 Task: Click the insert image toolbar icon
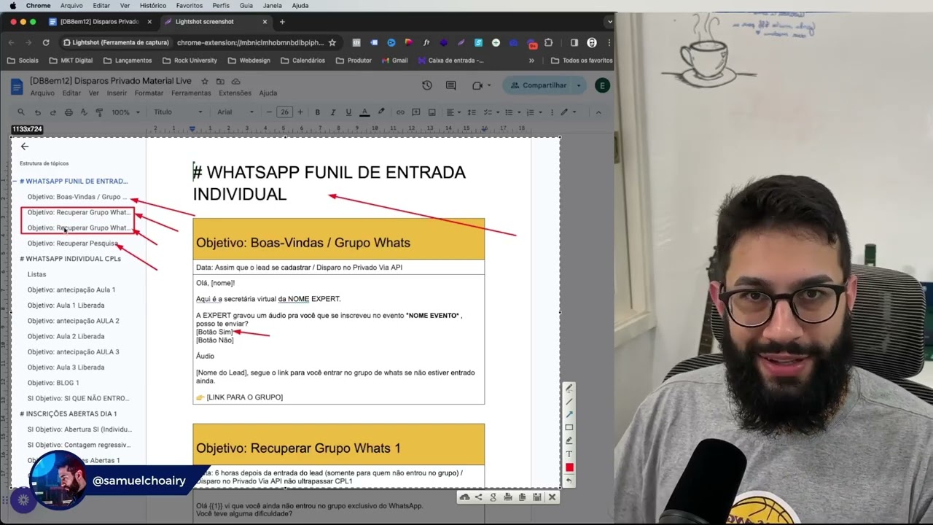point(432,112)
